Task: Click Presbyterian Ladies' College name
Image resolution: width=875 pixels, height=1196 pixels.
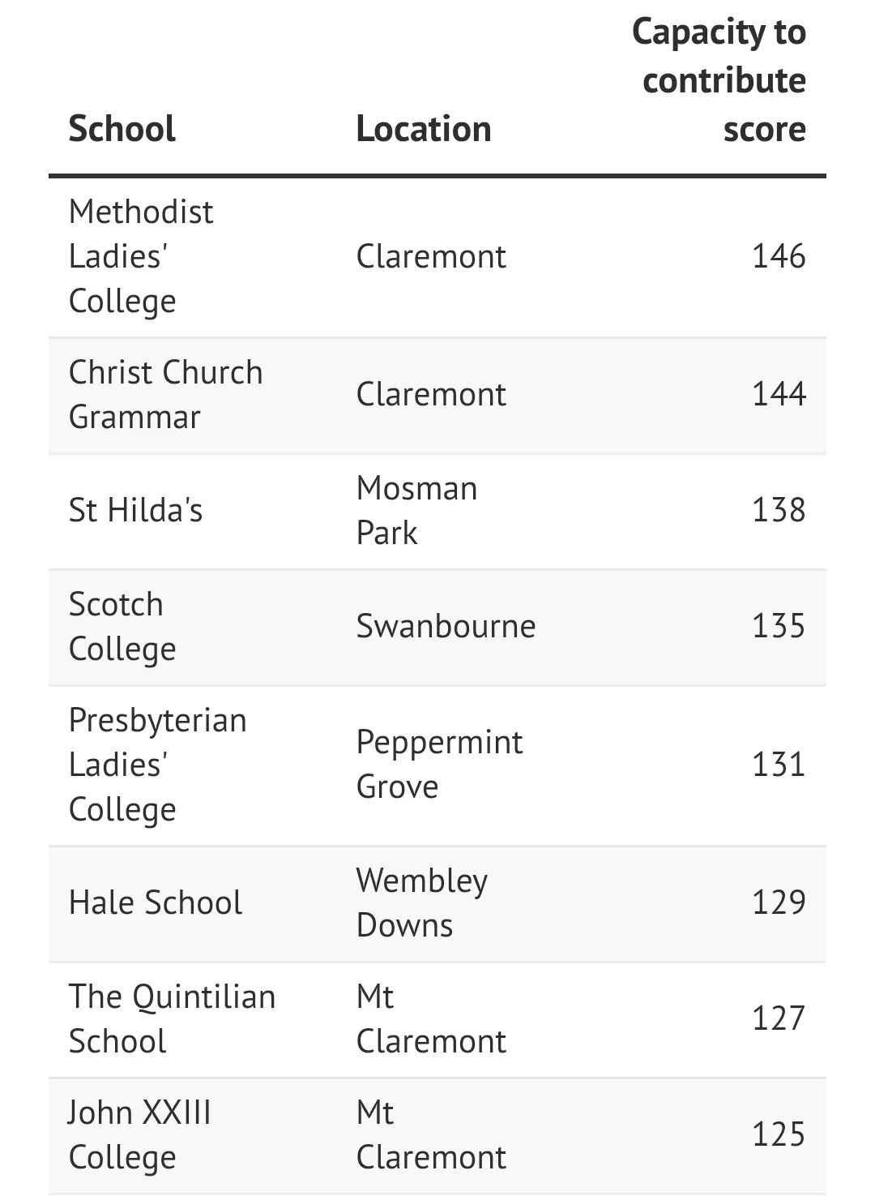Action: pos(157,765)
